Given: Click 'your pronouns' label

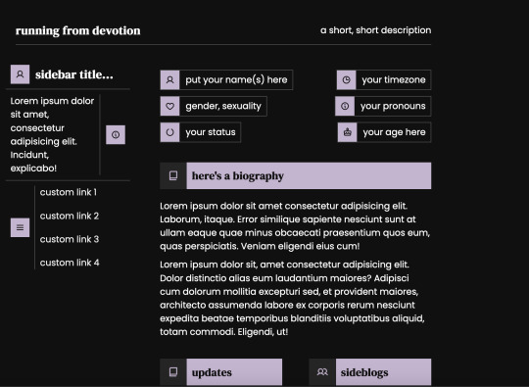Looking at the screenshot, I should click(x=393, y=106).
